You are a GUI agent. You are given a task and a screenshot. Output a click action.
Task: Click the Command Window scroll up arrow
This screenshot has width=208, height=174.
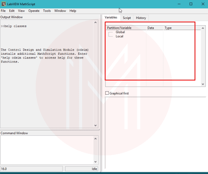click(x=95, y=139)
